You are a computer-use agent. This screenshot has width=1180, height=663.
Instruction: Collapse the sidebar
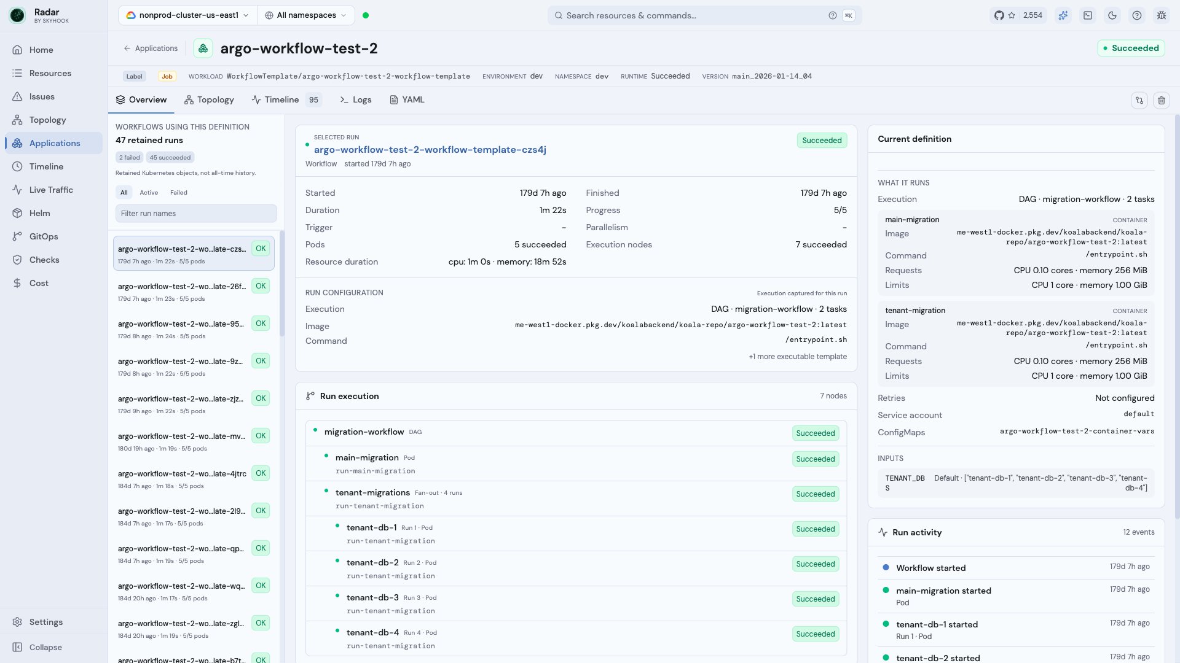tap(53, 647)
